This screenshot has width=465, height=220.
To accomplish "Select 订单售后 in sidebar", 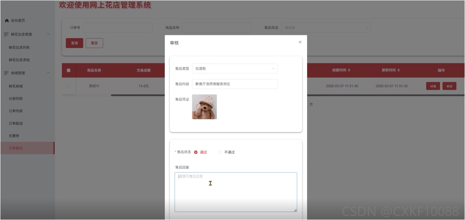I will click(27, 148).
